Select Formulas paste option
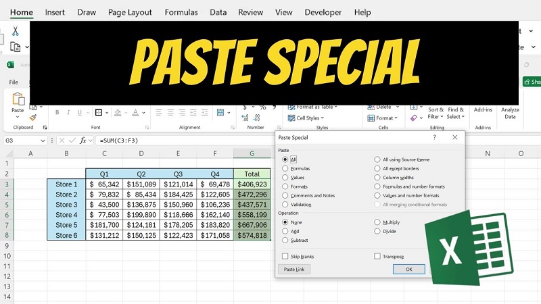Image resolution: width=541 pixels, height=304 pixels. coord(285,168)
